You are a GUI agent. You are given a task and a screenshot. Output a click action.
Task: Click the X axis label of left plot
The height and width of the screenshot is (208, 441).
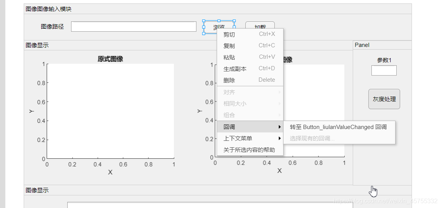point(110,172)
